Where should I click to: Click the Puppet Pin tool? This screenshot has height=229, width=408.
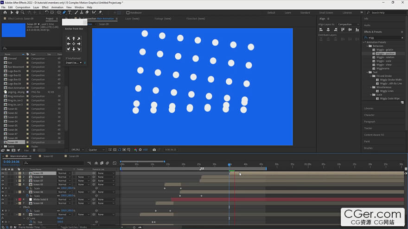[x=100, y=12]
